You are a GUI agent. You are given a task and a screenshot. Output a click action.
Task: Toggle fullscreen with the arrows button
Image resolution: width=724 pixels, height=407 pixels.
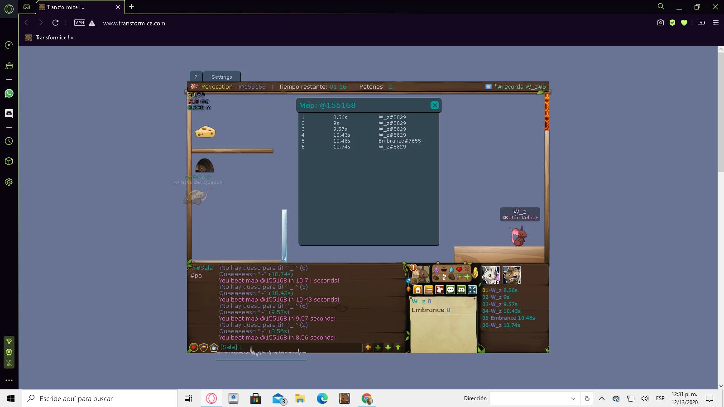pyautogui.click(x=472, y=290)
